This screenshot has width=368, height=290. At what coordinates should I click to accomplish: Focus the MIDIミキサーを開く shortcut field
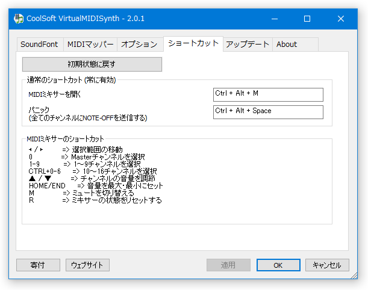pyautogui.click(x=268, y=94)
